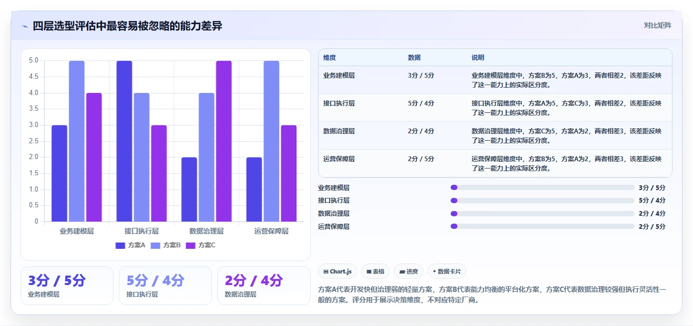Click the 业务建模层 label left of the progress bar
This screenshot has width=693, height=326.
334,187
